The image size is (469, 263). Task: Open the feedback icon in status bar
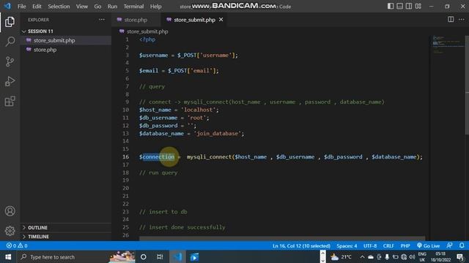point(449,245)
